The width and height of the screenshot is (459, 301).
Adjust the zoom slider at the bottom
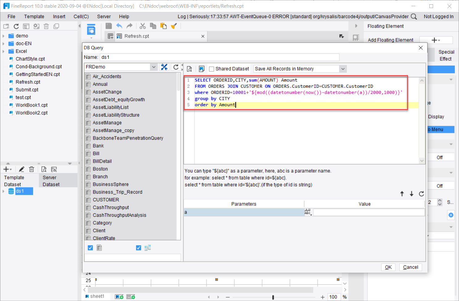[273, 297]
